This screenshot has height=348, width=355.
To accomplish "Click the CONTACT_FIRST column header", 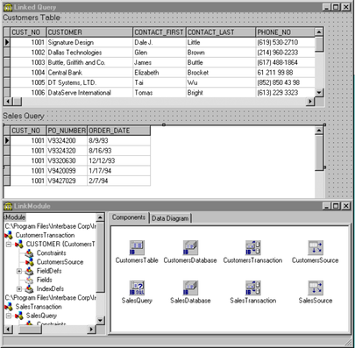I will pos(160,32).
